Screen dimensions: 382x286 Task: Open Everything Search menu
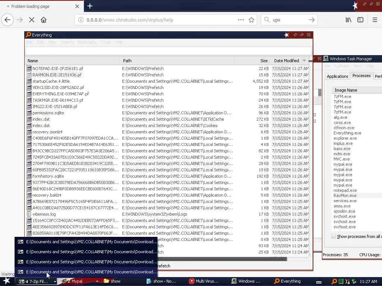[67, 42]
